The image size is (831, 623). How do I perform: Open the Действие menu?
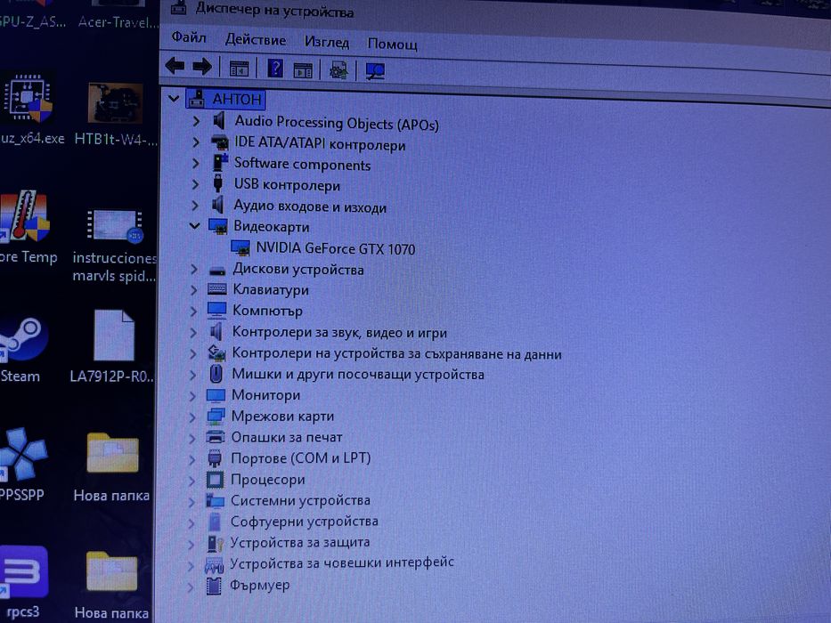click(256, 39)
